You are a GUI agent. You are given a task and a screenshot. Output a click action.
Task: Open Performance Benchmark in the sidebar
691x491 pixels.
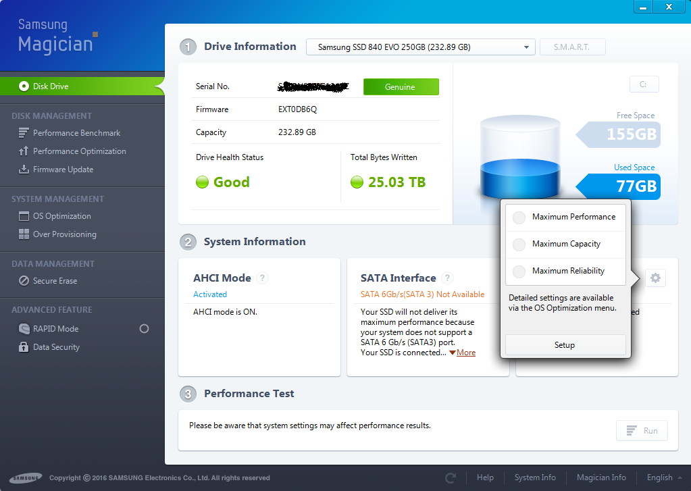(77, 132)
